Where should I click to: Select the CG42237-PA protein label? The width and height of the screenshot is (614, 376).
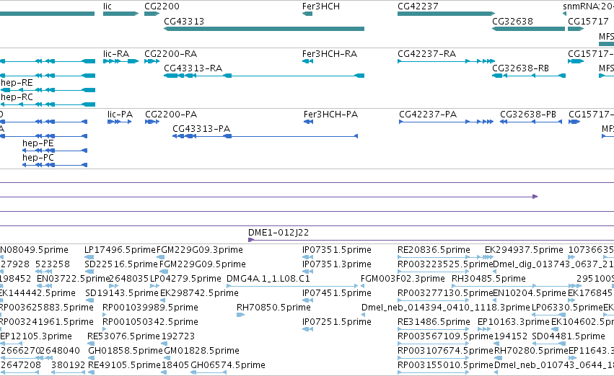click(428, 114)
